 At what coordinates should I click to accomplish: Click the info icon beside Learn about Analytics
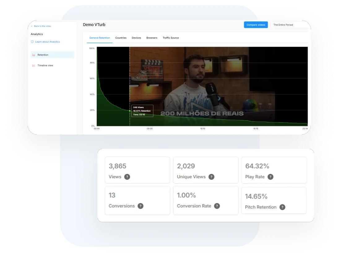tap(32, 42)
